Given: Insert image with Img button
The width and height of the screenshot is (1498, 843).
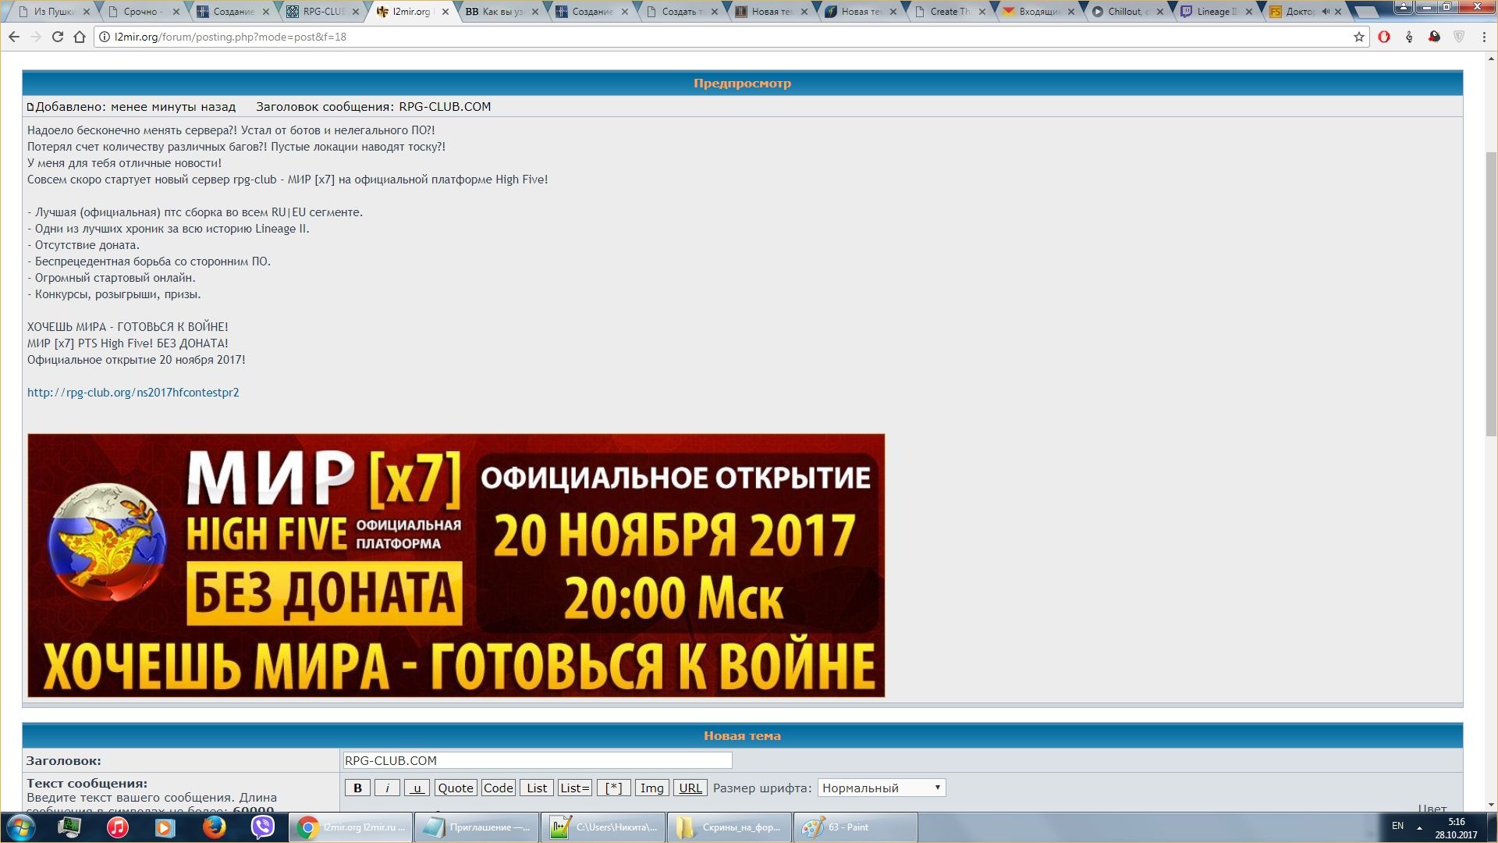Looking at the screenshot, I should tap(651, 788).
